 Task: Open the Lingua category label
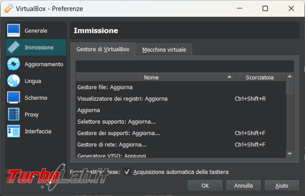point(33,81)
